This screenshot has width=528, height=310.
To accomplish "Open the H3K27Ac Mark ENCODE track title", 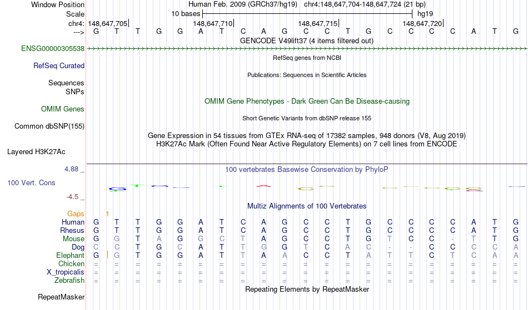I will [x=307, y=144].
